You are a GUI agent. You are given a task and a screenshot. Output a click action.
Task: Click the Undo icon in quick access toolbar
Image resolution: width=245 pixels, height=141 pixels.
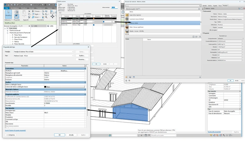[x=22, y=5]
